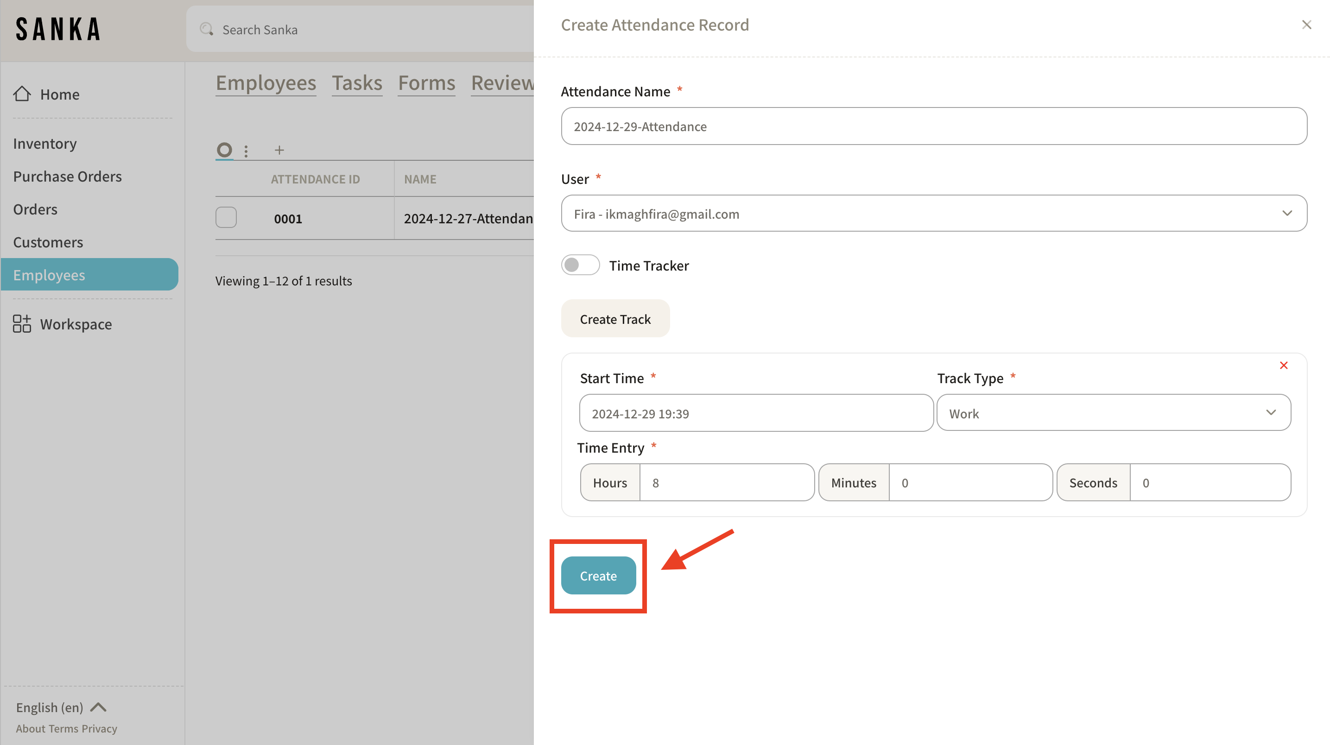The height and width of the screenshot is (745, 1330).
Task: Select Inventory in the sidebar
Action: click(x=45, y=144)
